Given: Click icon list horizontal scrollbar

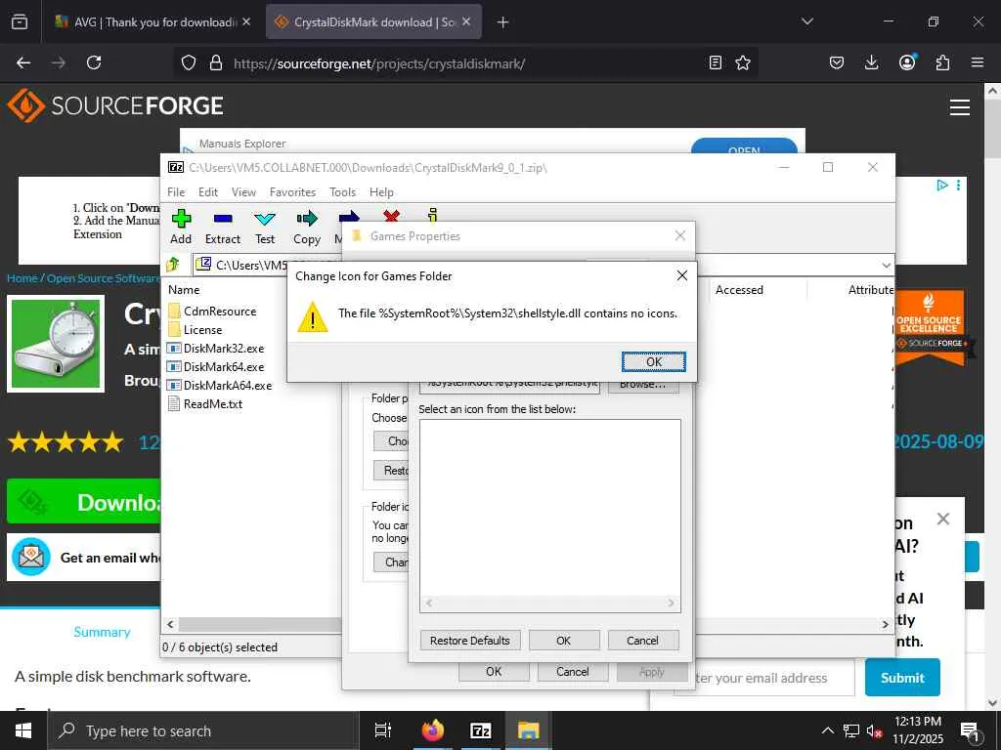Looking at the screenshot, I should click(550, 603).
